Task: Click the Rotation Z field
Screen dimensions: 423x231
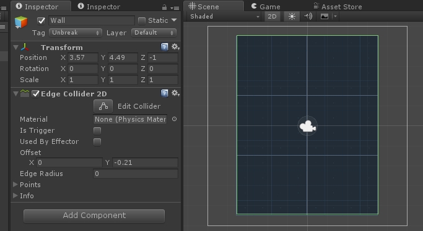Action: [x=163, y=69]
